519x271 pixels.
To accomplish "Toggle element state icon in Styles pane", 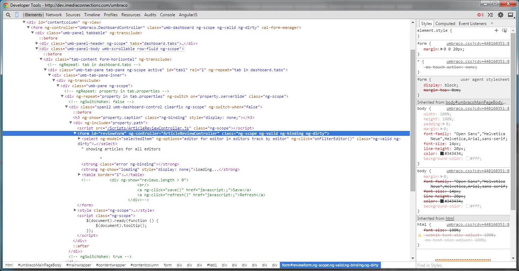I will (505, 31).
